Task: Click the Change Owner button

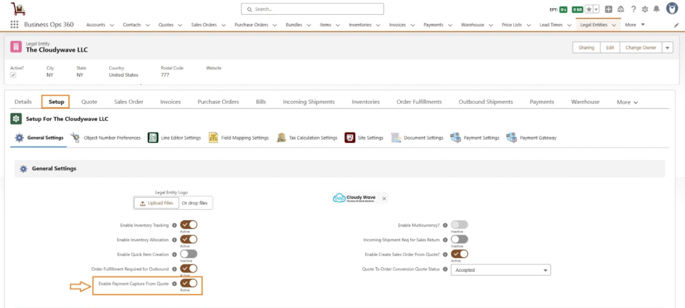Action: pyautogui.click(x=640, y=47)
